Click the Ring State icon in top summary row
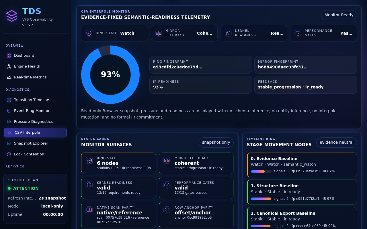Viewport: 367px width, 229px height. [x=89, y=33]
